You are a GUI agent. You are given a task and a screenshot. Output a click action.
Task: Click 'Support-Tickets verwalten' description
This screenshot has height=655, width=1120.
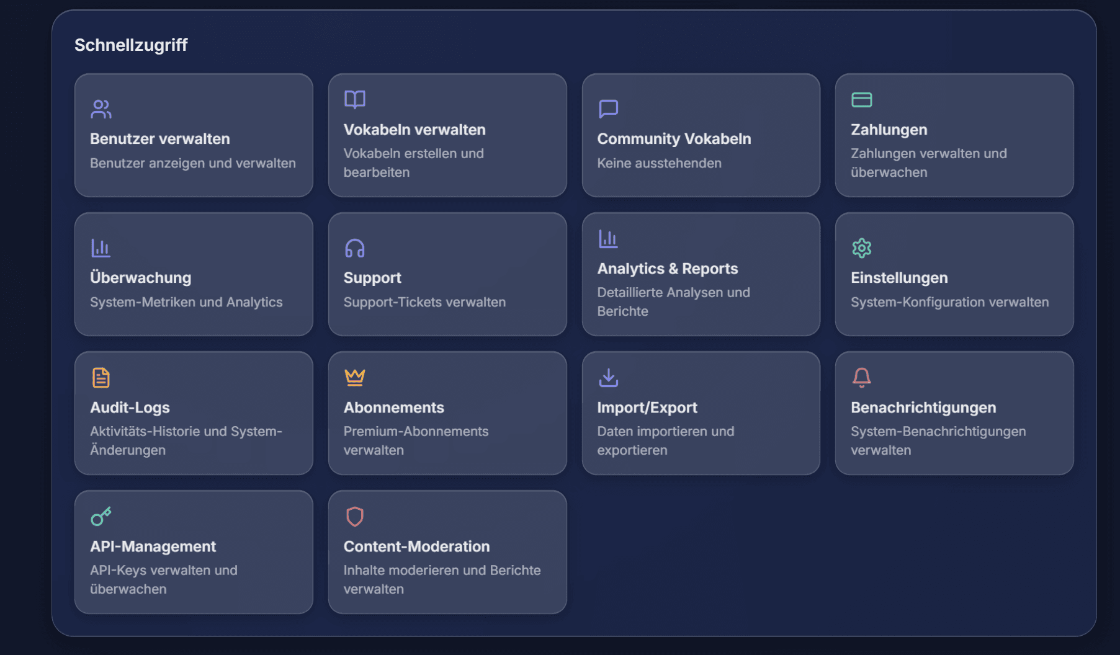(424, 302)
